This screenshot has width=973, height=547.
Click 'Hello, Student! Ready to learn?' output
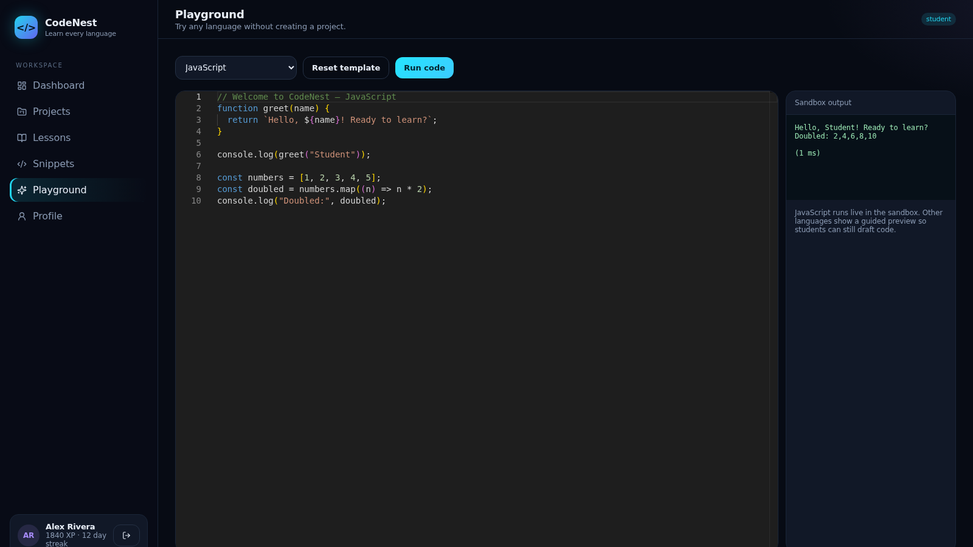point(861,128)
